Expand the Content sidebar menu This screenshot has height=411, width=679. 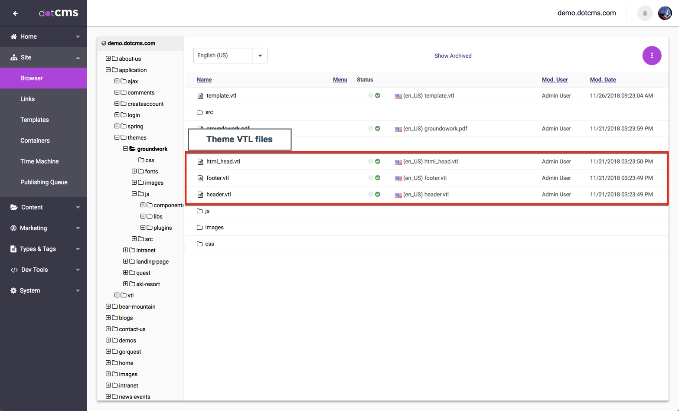43,207
